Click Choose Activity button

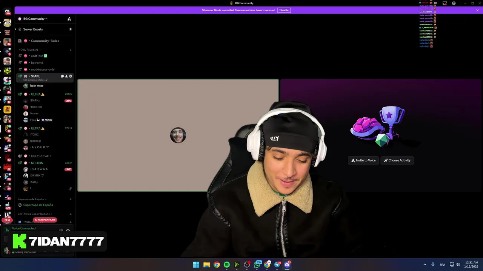pos(397,160)
